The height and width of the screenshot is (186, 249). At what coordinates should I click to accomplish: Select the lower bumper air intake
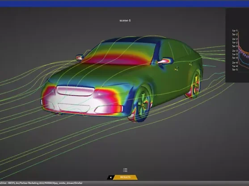pos(74,107)
